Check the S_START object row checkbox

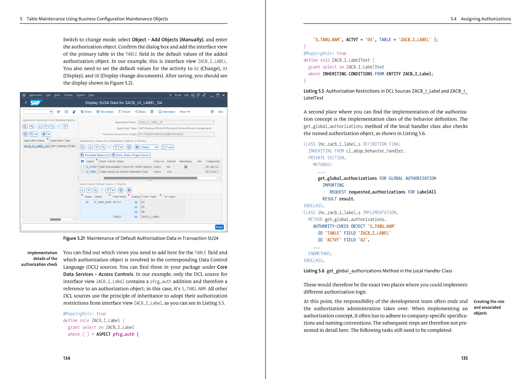83,167
